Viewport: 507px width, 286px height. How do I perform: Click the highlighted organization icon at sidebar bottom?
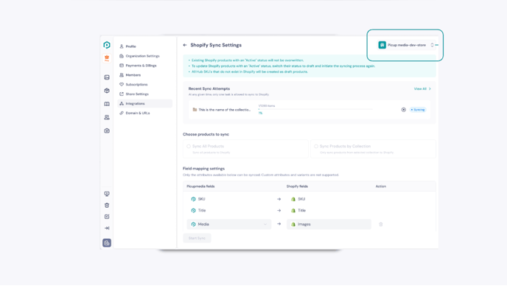click(x=107, y=243)
